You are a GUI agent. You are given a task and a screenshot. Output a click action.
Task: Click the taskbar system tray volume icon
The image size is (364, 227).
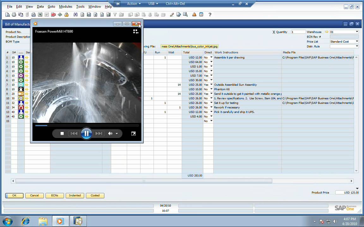335,221
